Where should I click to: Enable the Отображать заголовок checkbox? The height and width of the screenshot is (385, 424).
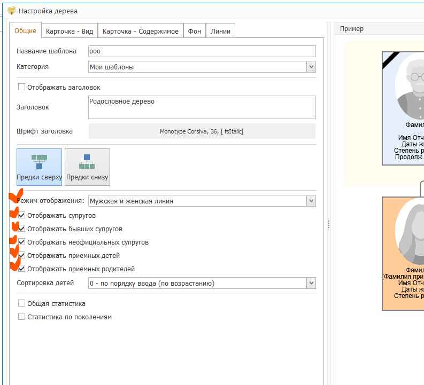(22, 87)
